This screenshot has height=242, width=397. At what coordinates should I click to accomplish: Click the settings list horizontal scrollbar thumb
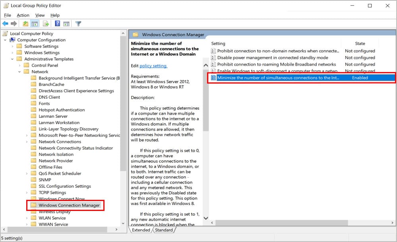(x=281, y=223)
